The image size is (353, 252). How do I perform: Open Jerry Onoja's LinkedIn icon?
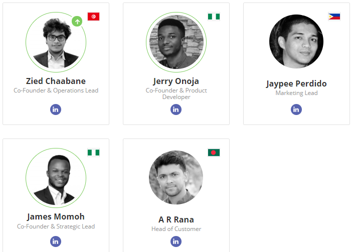176,109
